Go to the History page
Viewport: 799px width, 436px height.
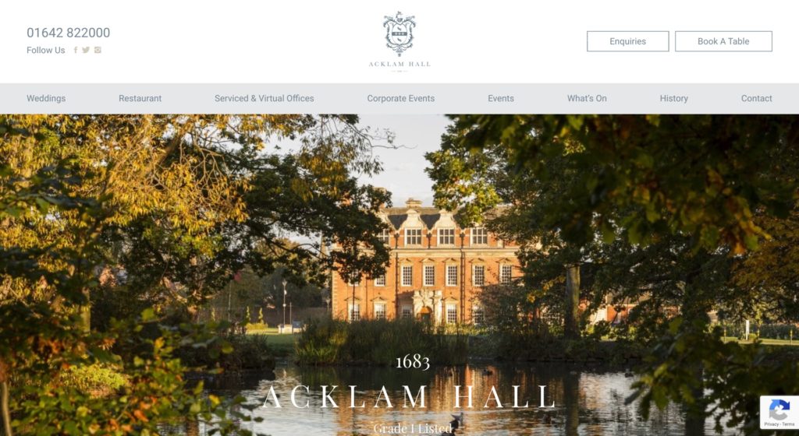point(673,99)
